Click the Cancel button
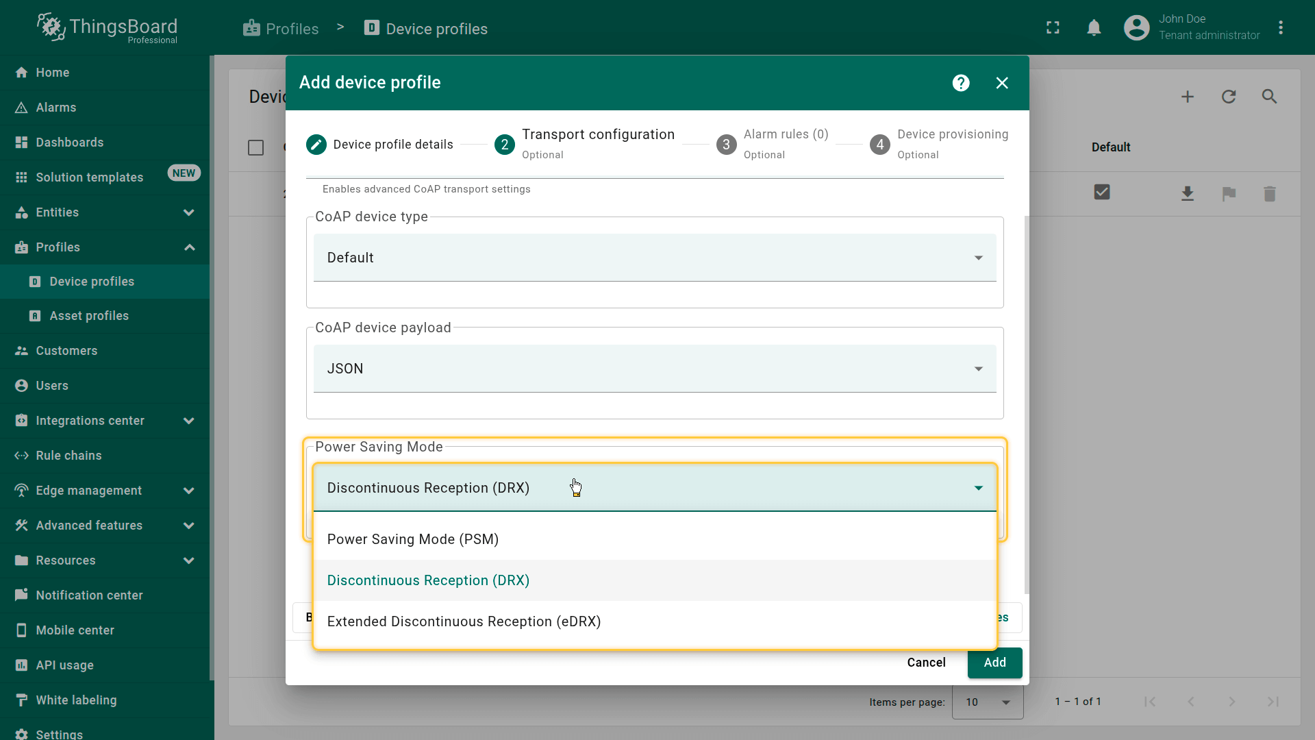Viewport: 1315px width, 740px height. (x=926, y=663)
